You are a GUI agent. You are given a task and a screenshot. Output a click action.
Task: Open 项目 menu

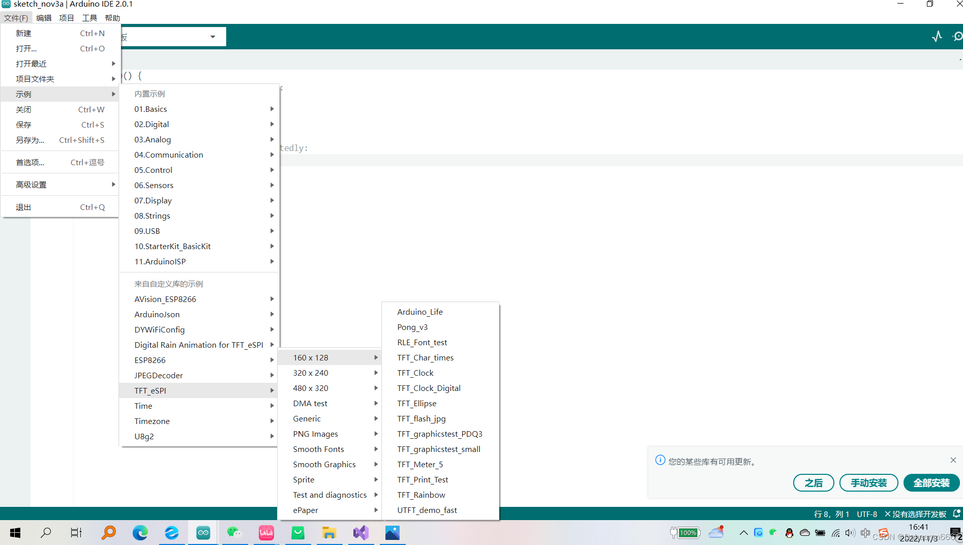(67, 18)
